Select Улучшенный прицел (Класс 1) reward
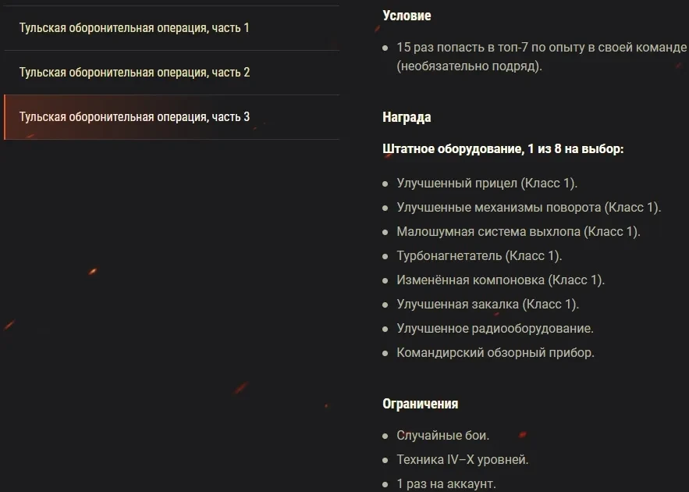The width and height of the screenshot is (689, 492). [x=487, y=184]
